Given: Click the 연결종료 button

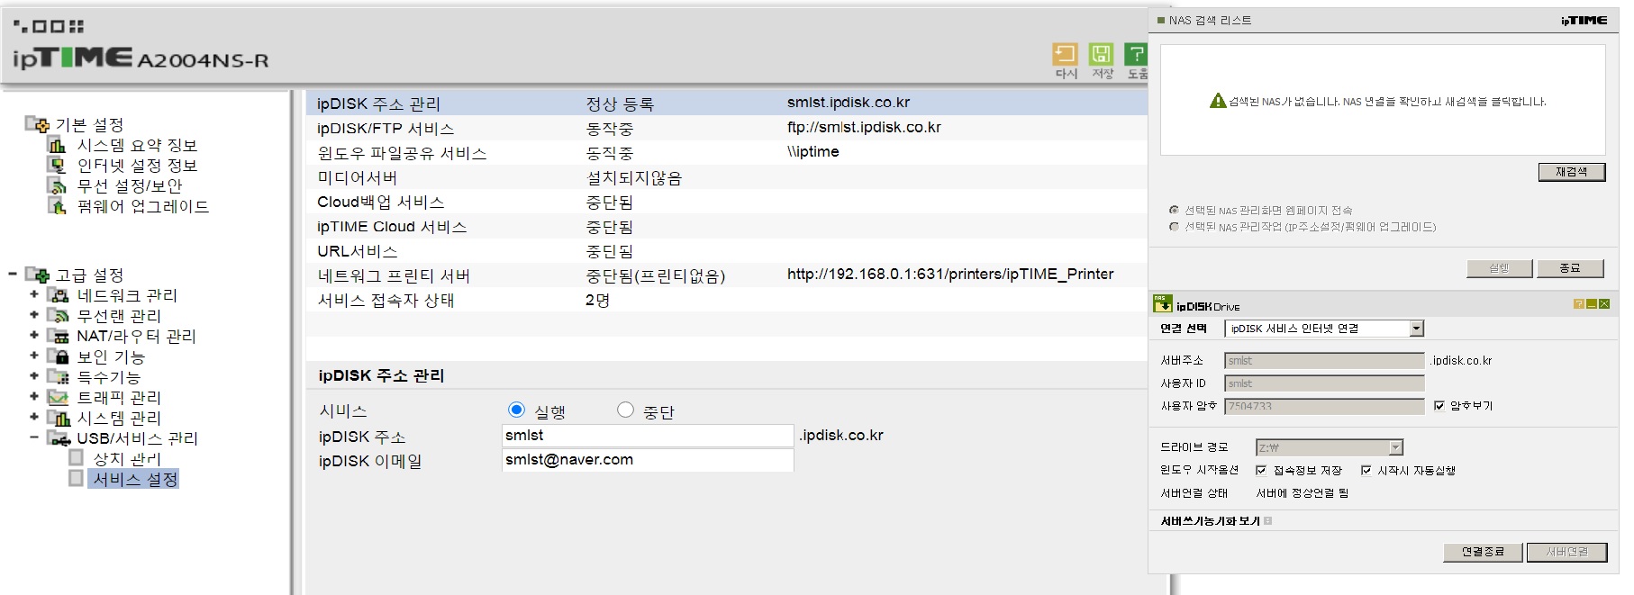Looking at the screenshot, I should click(x=1483, y=552).
